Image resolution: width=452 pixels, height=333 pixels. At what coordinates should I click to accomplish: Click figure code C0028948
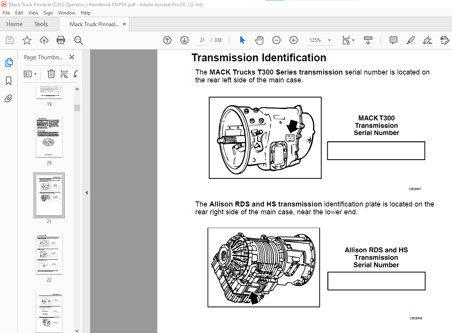(416, 318)
